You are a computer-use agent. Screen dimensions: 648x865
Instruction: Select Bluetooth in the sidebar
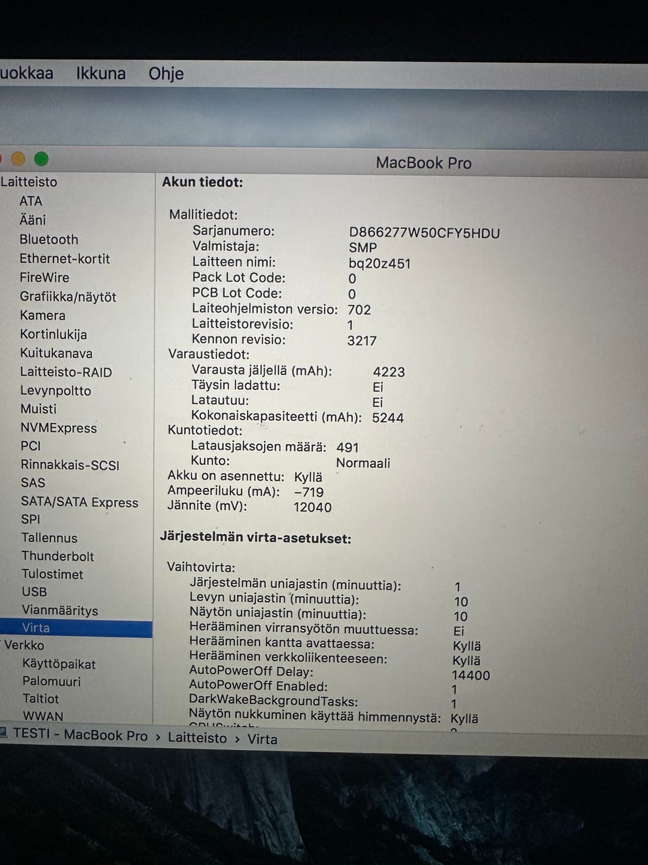coord(49,239)
